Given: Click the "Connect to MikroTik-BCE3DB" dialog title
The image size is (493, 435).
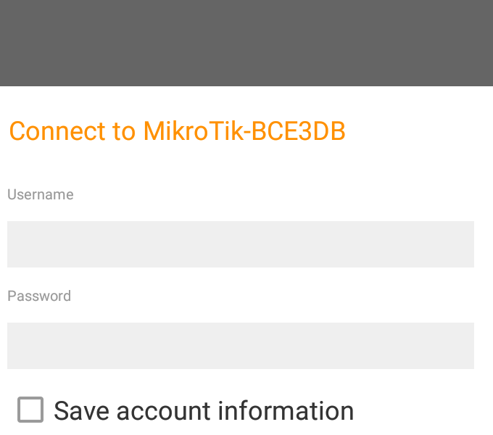Looking at the screenshot, I should click(x=177, y=131).
